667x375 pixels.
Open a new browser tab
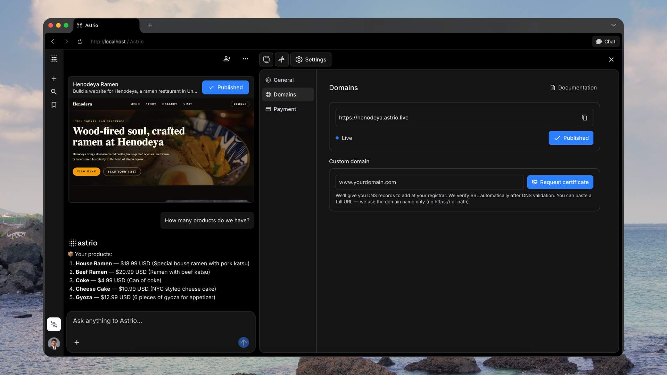click(x=150, y=25)
